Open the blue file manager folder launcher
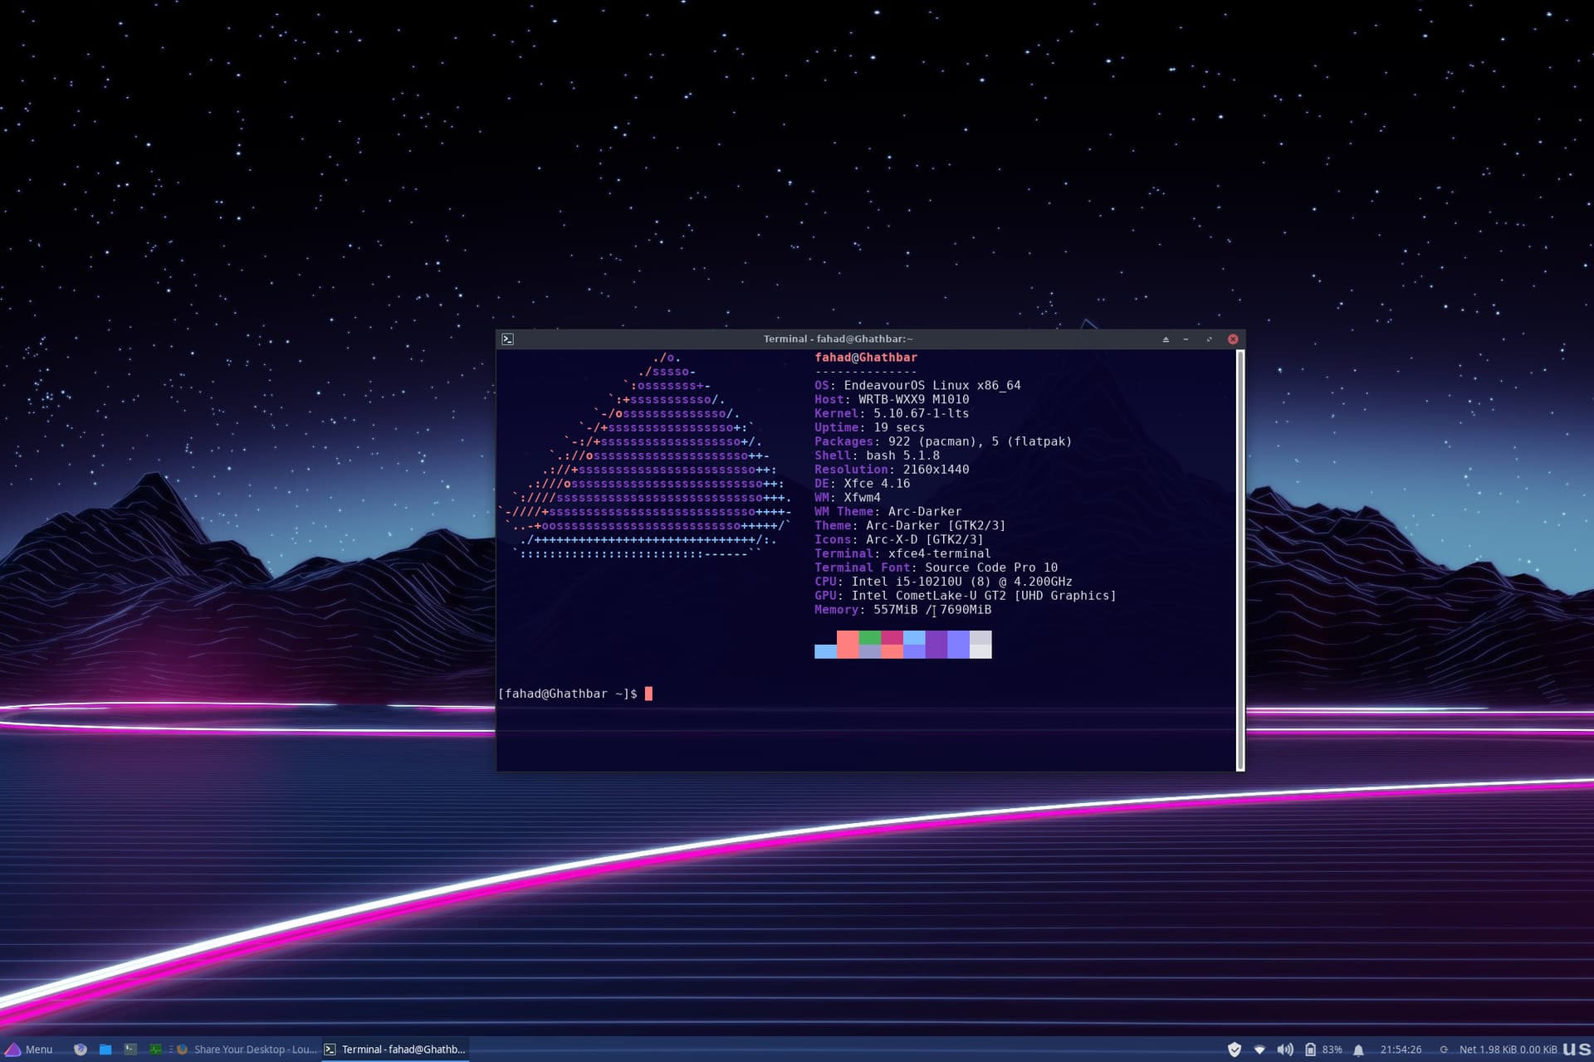The width and height of the screenshot is (1594, 1062). click(105, 1049)
